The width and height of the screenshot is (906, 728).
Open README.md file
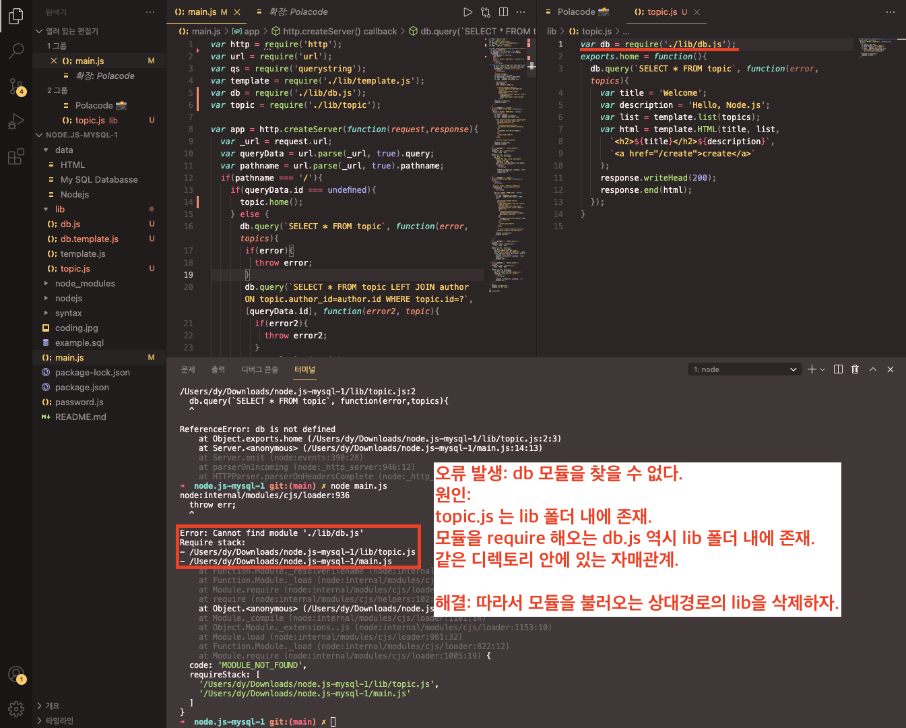click(x=99, y=417)
